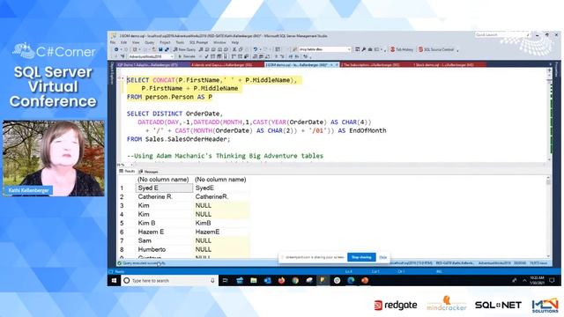Viewport: 564px width, 317px height.
Task: Open SQL Source Control
Action: 436,49
